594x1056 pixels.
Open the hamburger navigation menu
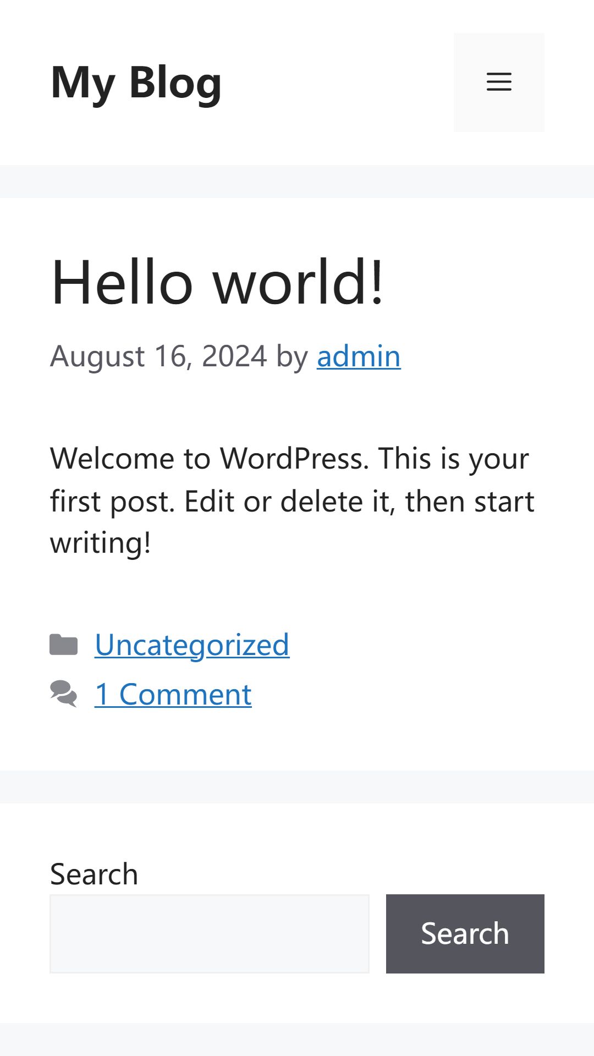(499, 82)
